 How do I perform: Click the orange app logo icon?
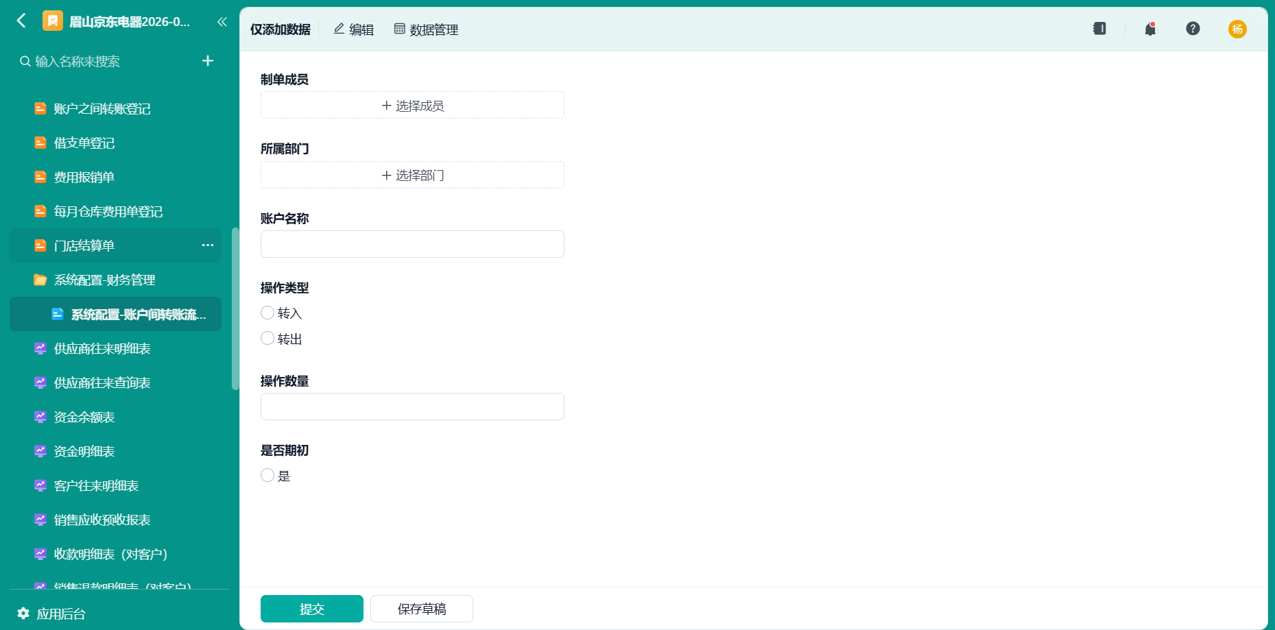[x=53, y=21]
